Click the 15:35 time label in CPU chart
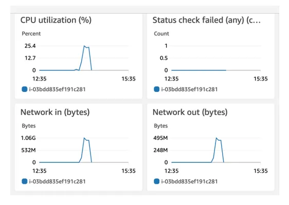The width and height of the screenshot is (289, 205). [129, 79]
